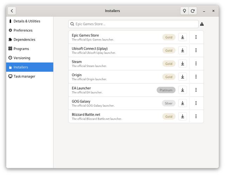225x175 pixels.
Task: Minimize the Installers window
Action: 204,11
